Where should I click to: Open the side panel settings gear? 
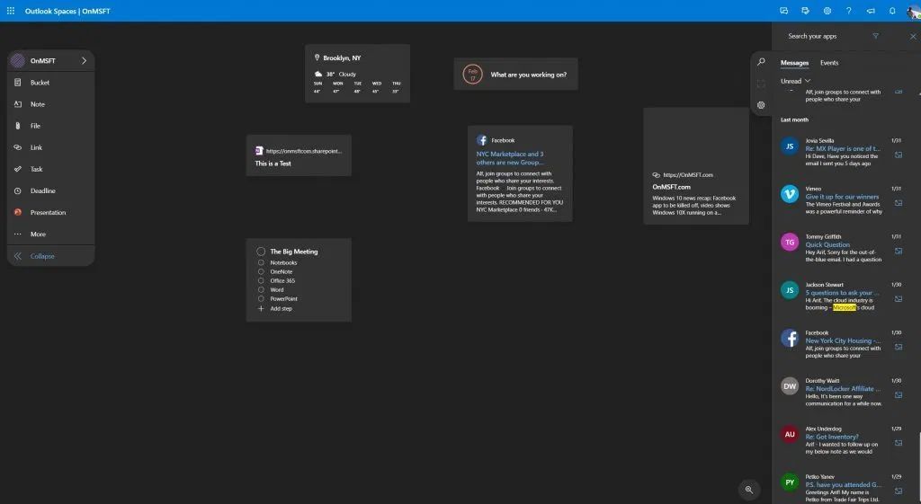(x=761, y=105)
